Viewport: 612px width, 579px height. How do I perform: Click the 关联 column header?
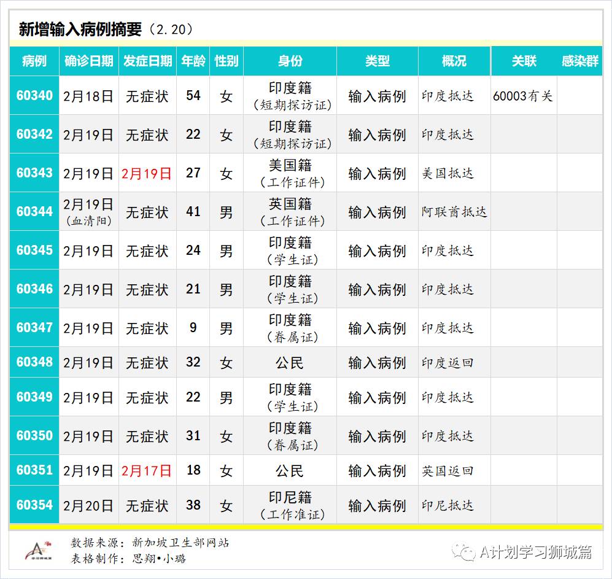coord(523,61)
